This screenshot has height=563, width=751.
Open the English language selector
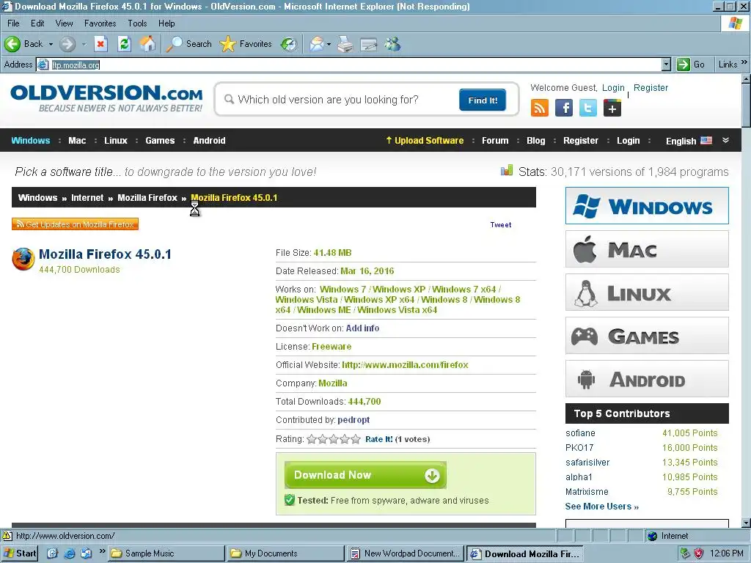tap(688, 141)
